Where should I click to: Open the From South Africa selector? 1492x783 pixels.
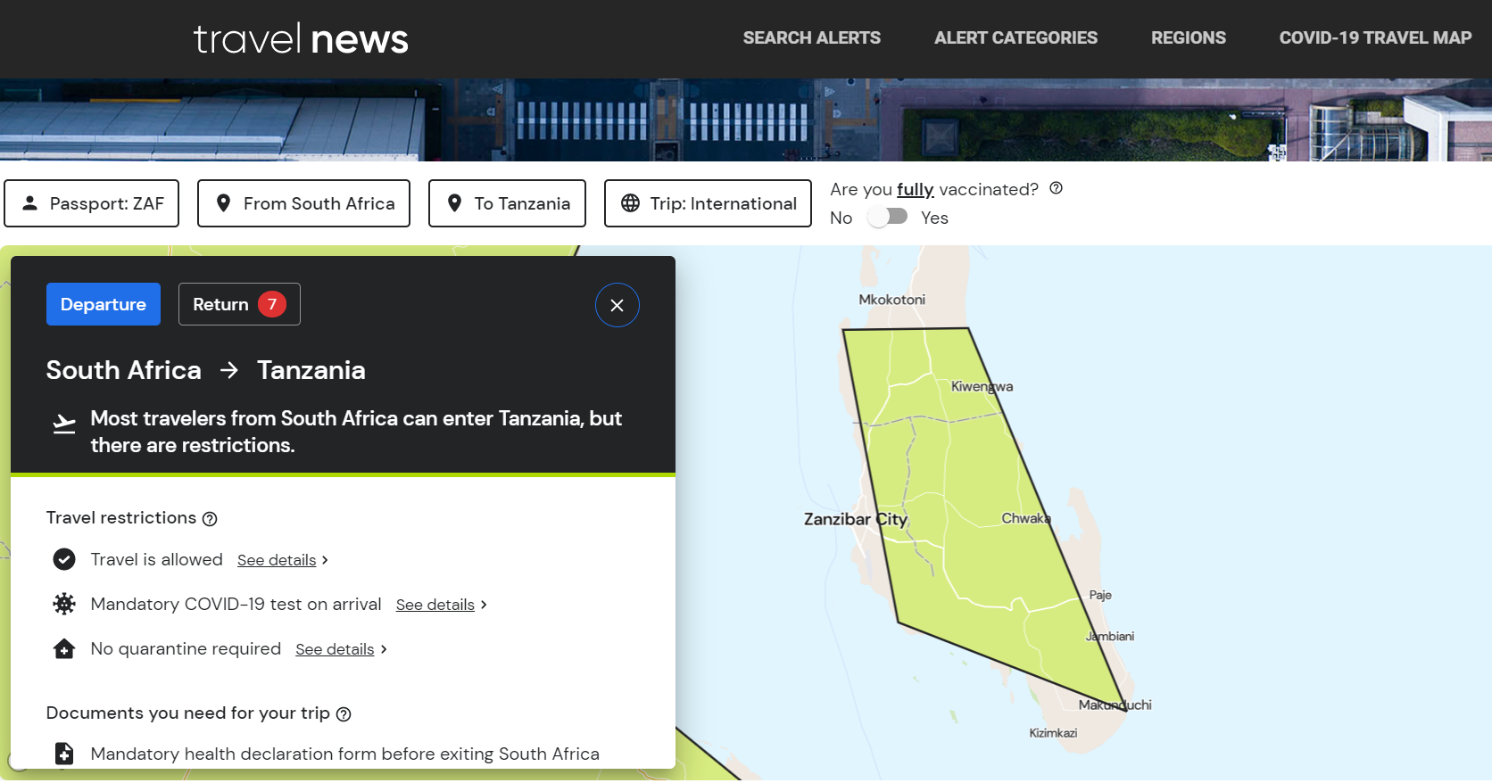pyautogui.click(x=303, y=203)
